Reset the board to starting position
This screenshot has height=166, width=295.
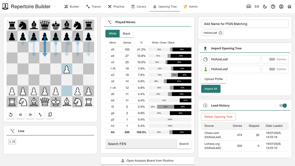pyautogui.click(x=11, y=115)
